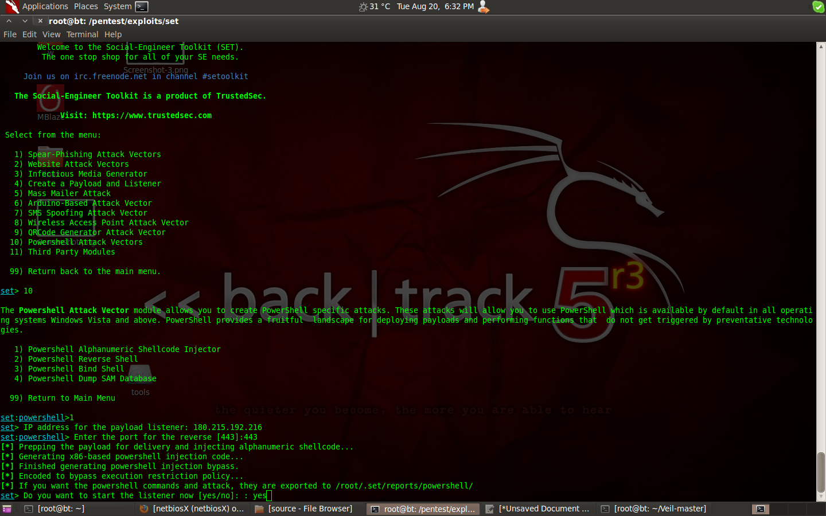Open the Edit menu in terminal

pos(29,34)
